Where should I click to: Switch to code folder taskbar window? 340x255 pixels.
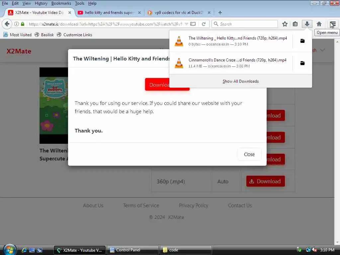186,250
